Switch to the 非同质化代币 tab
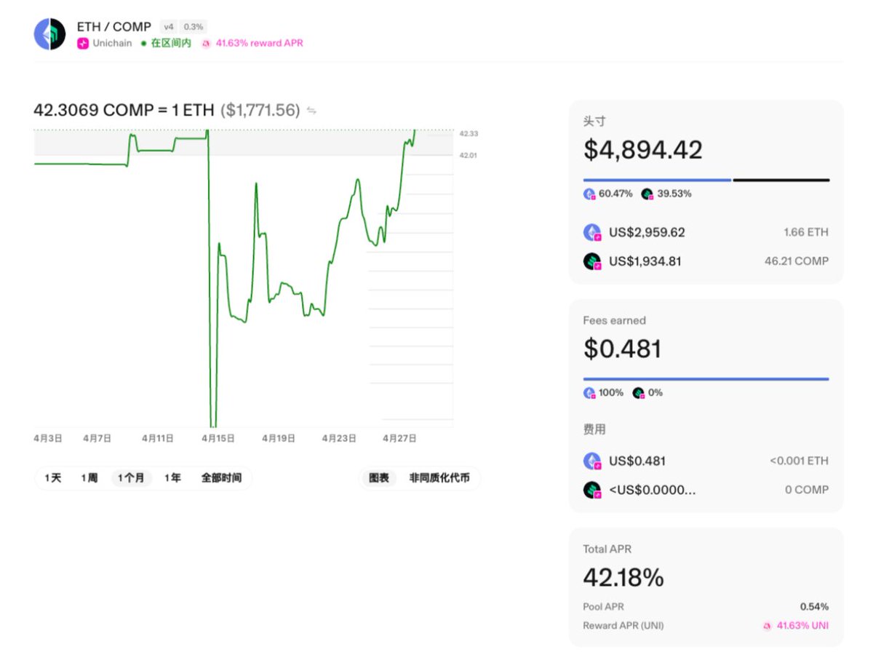 point(439,478)
